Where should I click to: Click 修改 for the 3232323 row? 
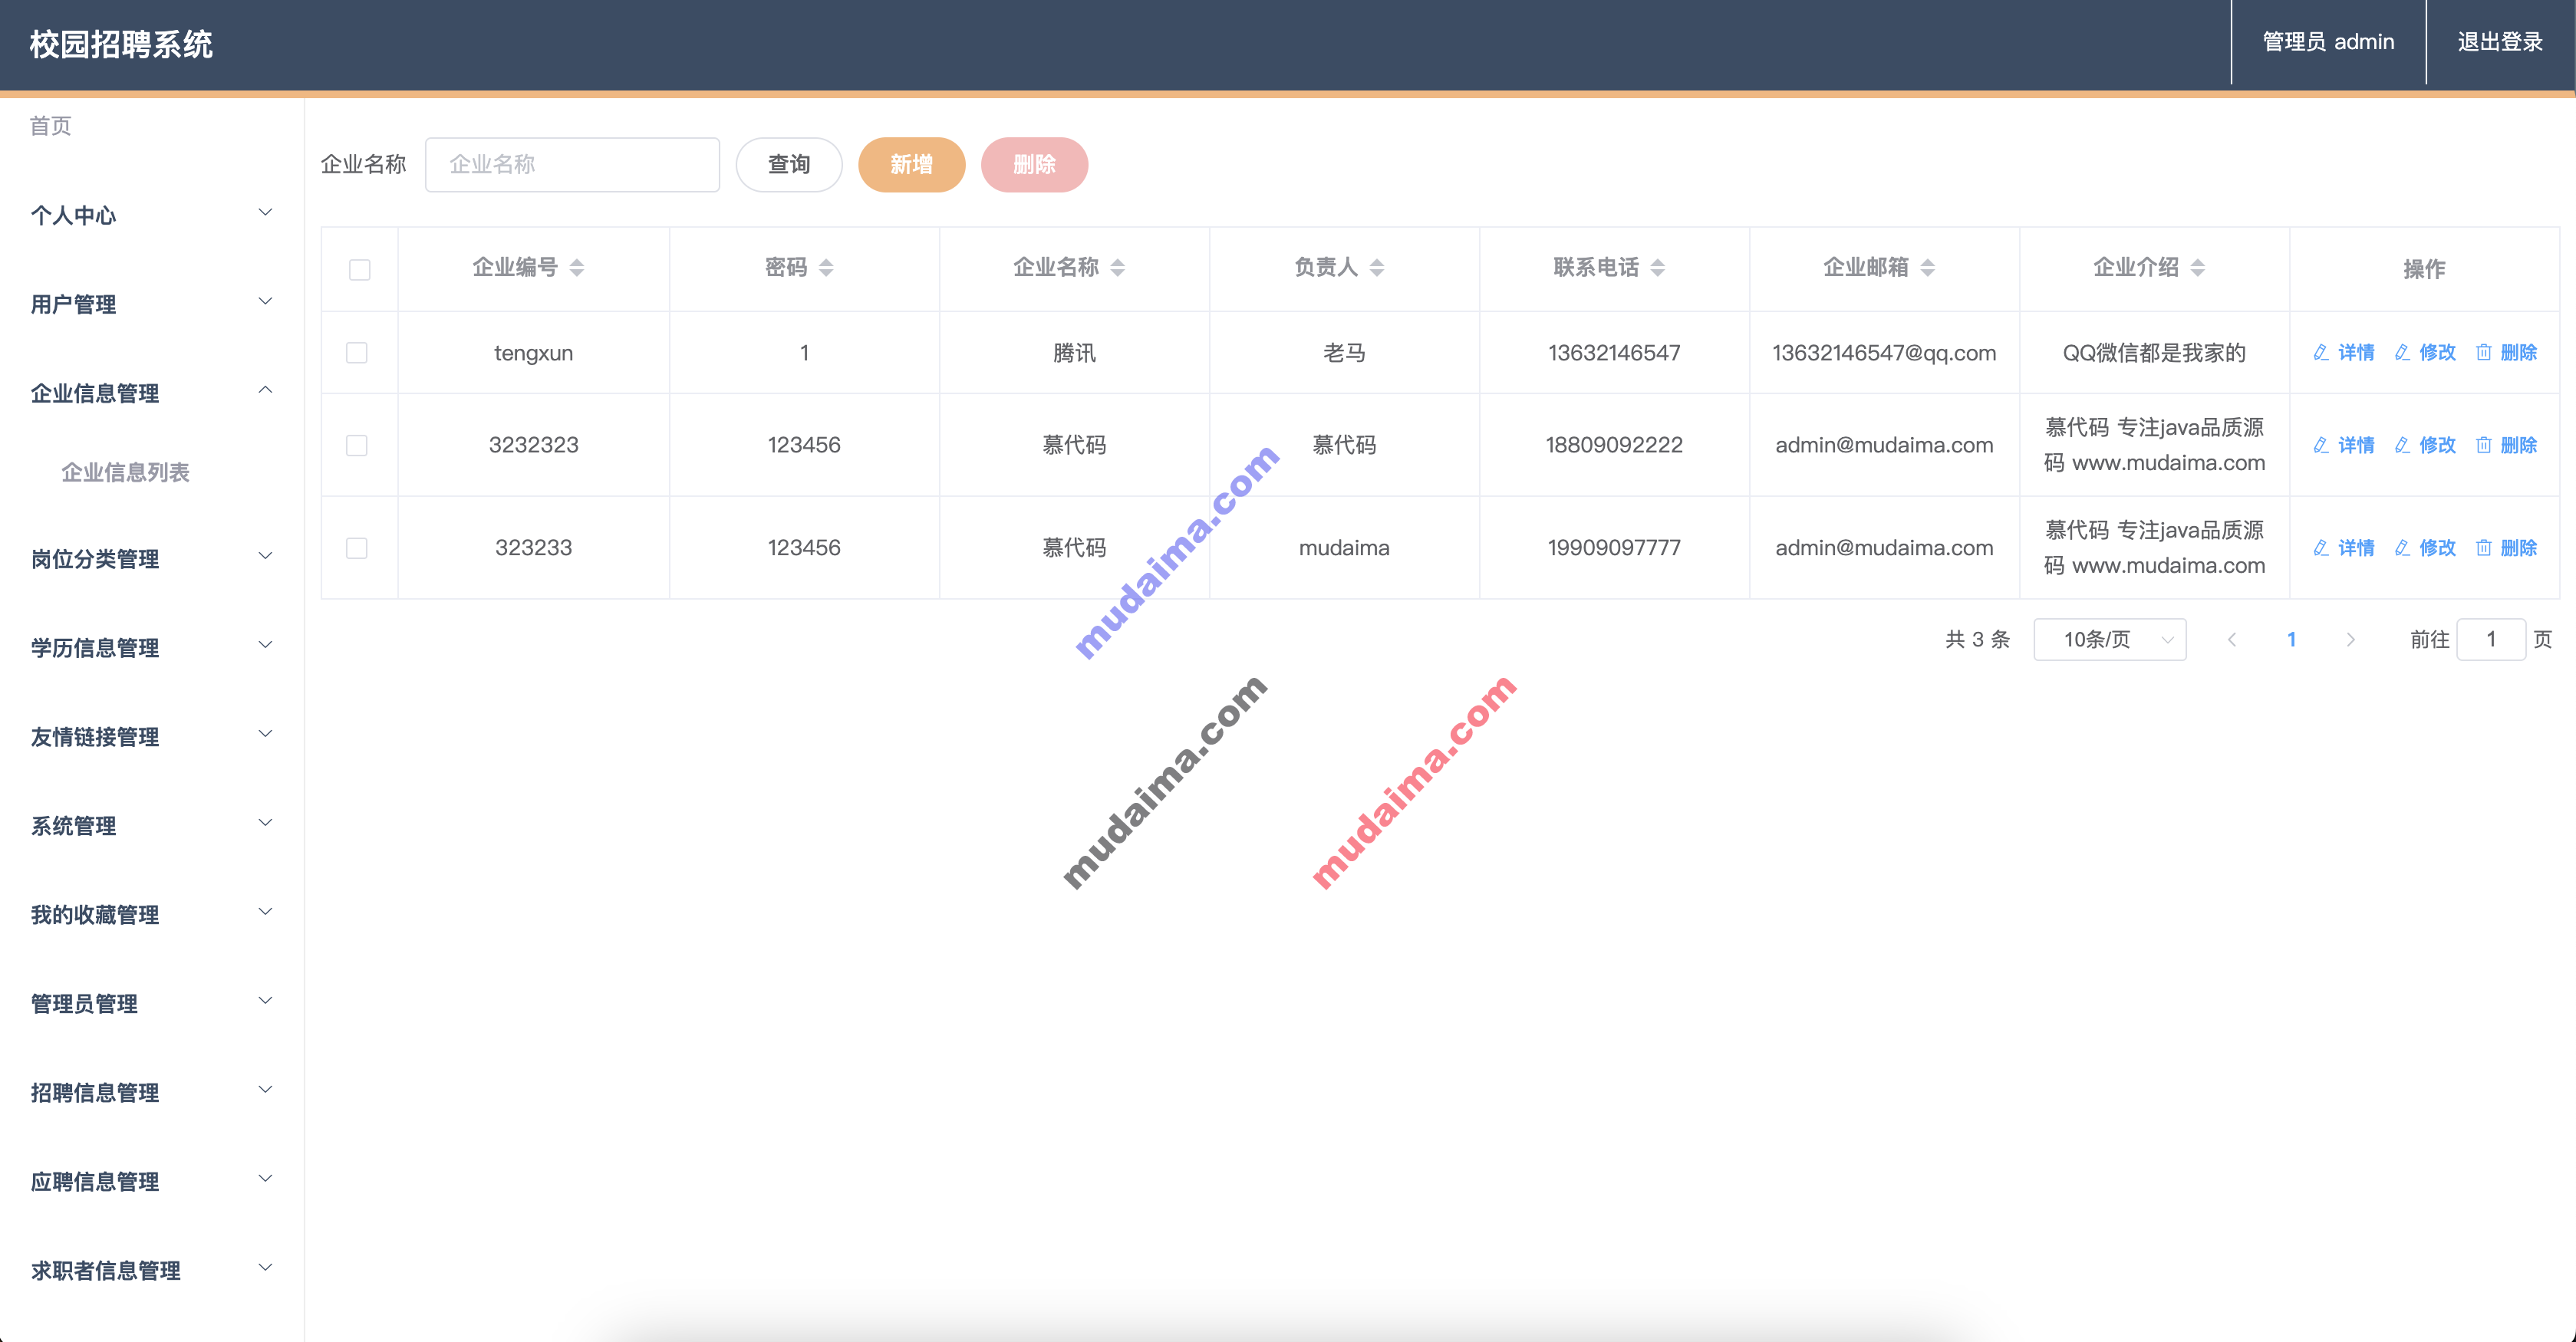coord(2425,446)
